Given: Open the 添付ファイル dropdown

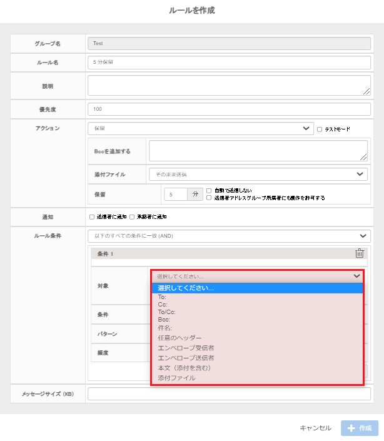Looking at the screenshot, I should tap(258, 175).
